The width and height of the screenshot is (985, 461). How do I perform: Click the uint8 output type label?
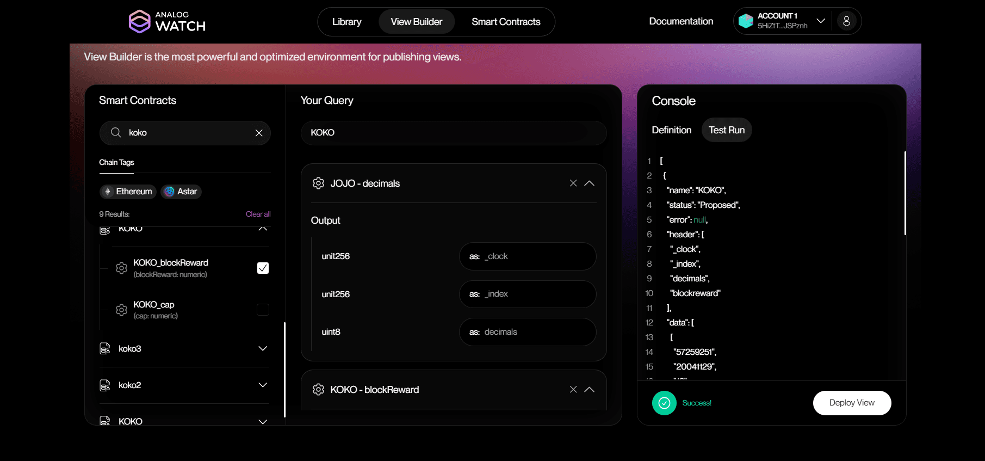331,332
